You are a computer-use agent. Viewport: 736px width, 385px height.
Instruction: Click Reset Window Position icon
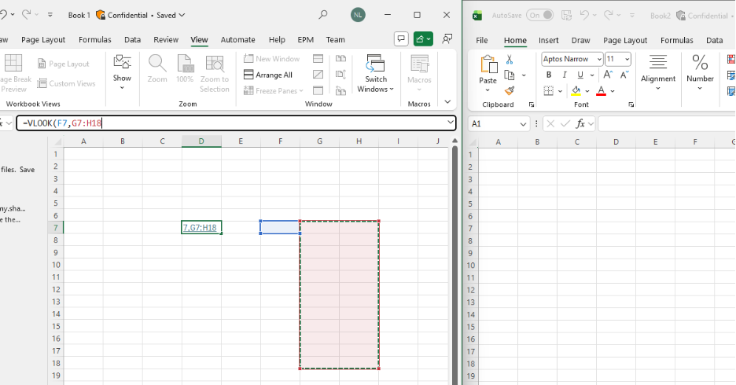pyautogui.click(x=340, y=90)
